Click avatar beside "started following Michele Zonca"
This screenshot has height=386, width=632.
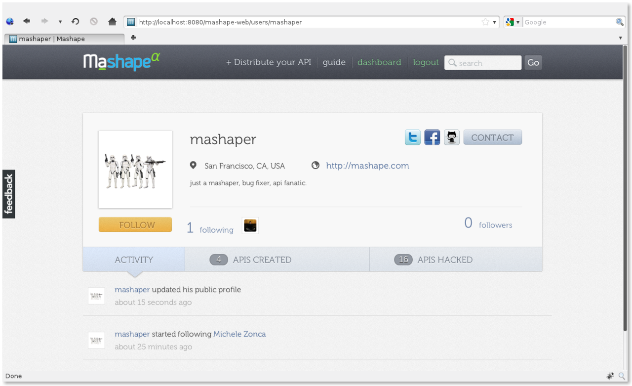(x=96, y=341)
